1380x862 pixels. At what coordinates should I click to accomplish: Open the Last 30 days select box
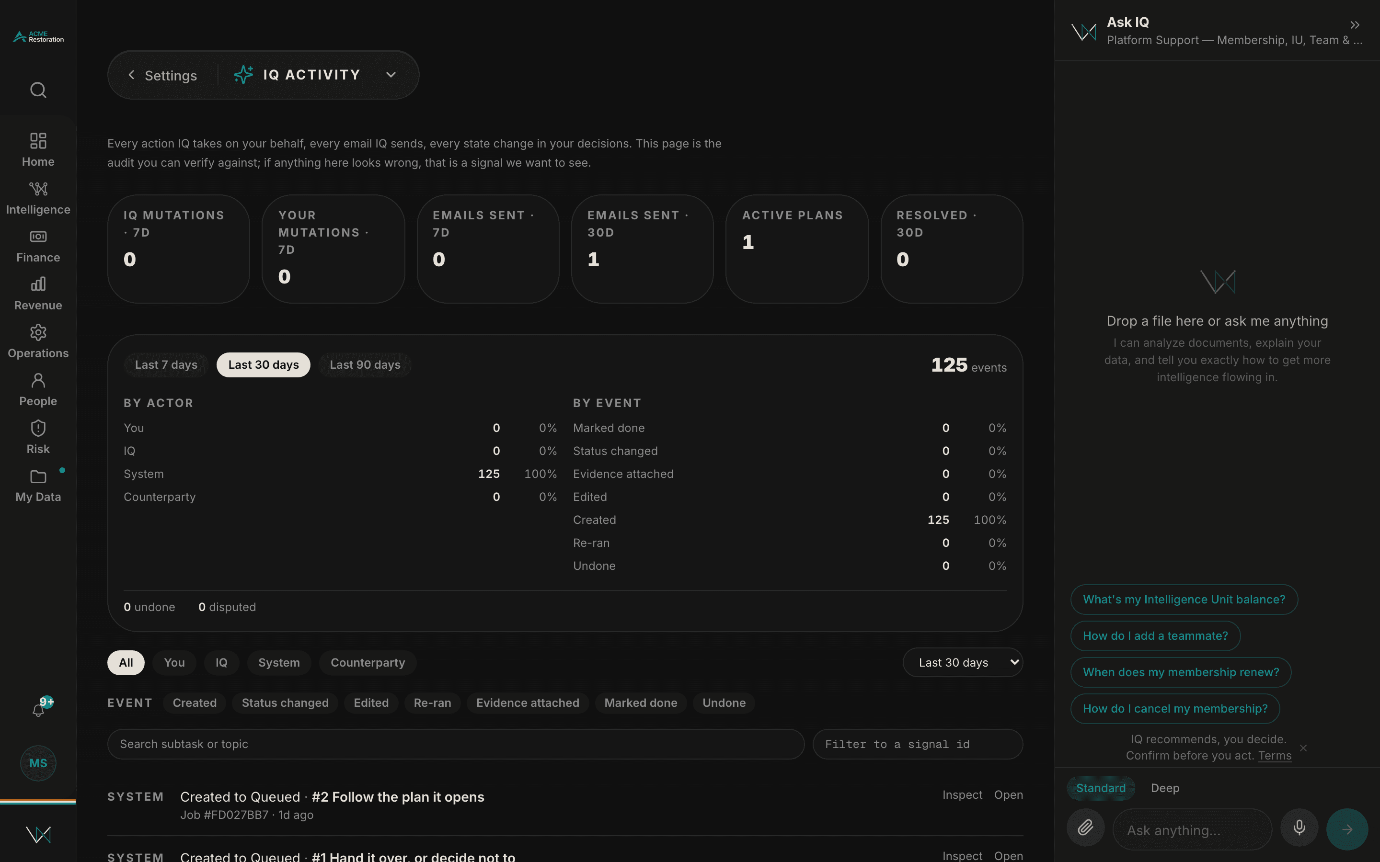(x=963, y=662)
